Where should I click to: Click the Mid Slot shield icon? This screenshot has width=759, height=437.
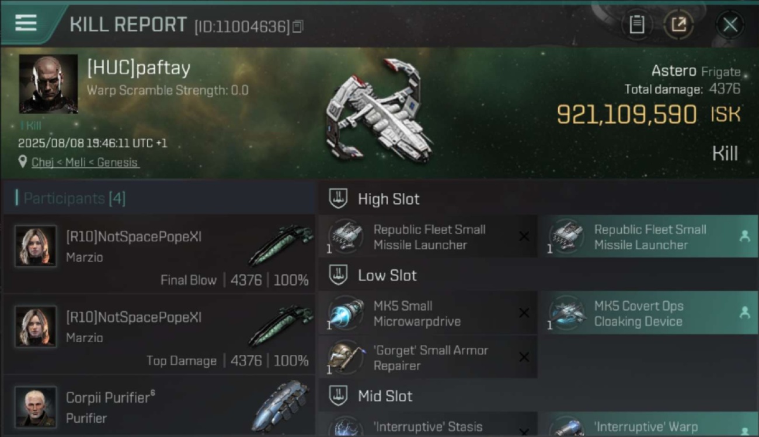338,396
